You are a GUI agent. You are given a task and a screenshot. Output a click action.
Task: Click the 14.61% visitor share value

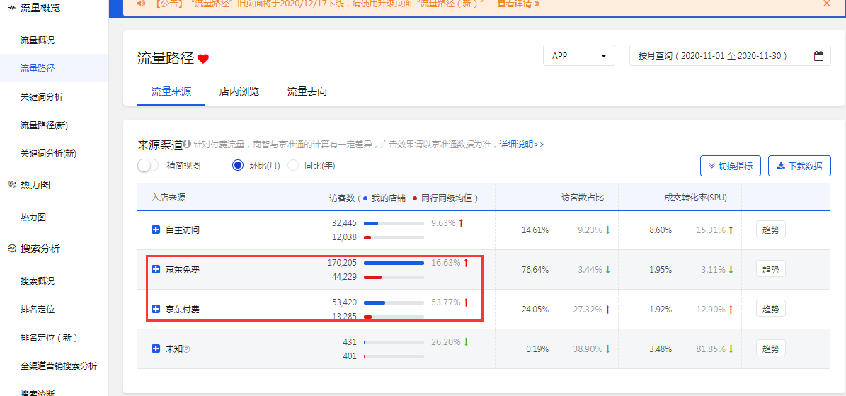tap(535, 230)
